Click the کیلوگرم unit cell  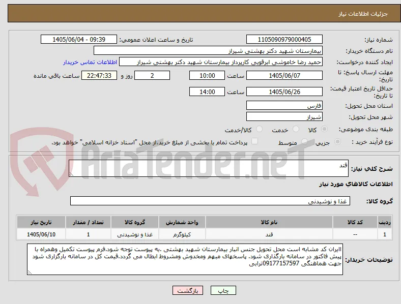182,234
